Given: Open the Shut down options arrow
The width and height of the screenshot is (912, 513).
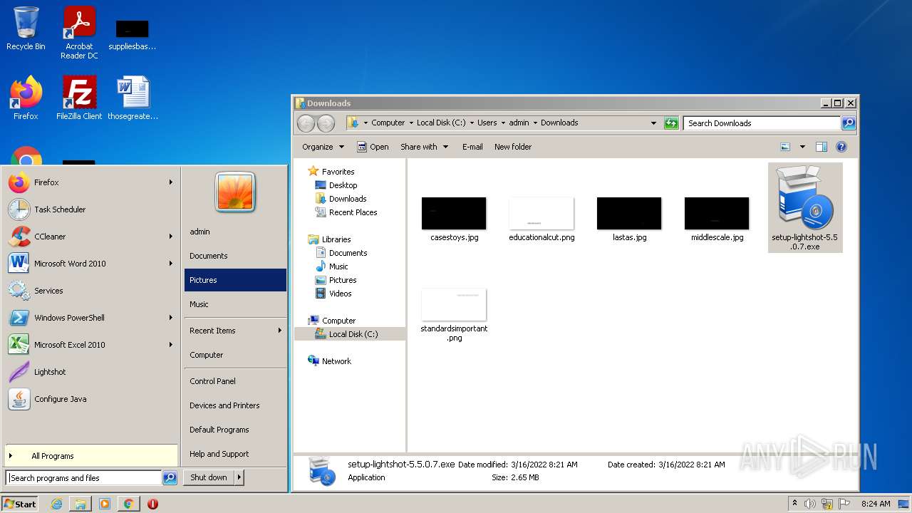Looking at the screenshot, I should pos(239,477).
